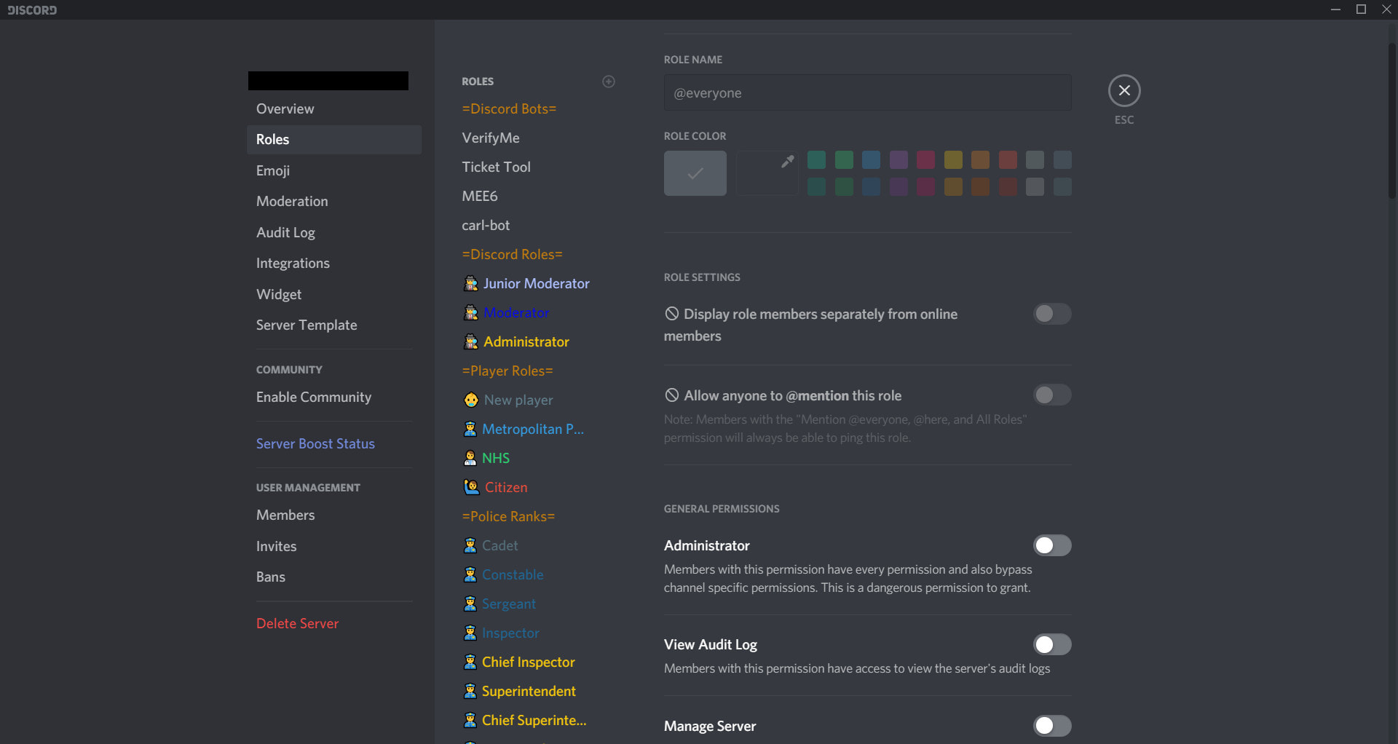Enable the Administrator permission toggle
This screenshot has width=1398, height=744.
click(x=1051, y=546)
